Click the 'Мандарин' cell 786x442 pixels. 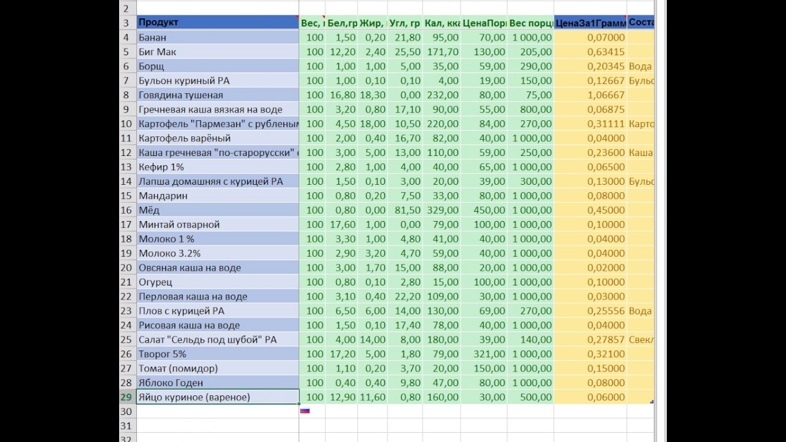[217, 196]
